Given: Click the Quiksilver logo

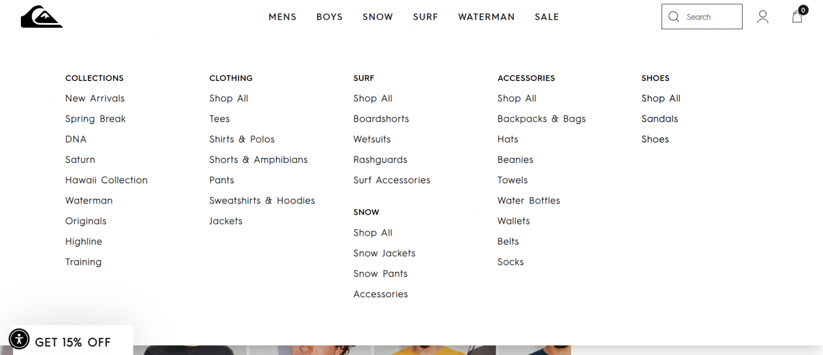Looking at the screenshot, I should coord(41,17).
